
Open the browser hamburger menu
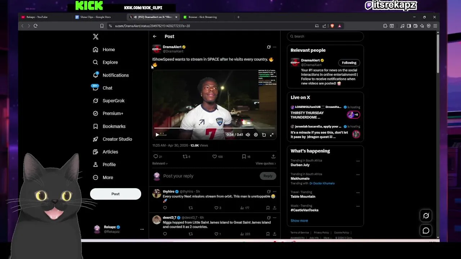point(435,26)
